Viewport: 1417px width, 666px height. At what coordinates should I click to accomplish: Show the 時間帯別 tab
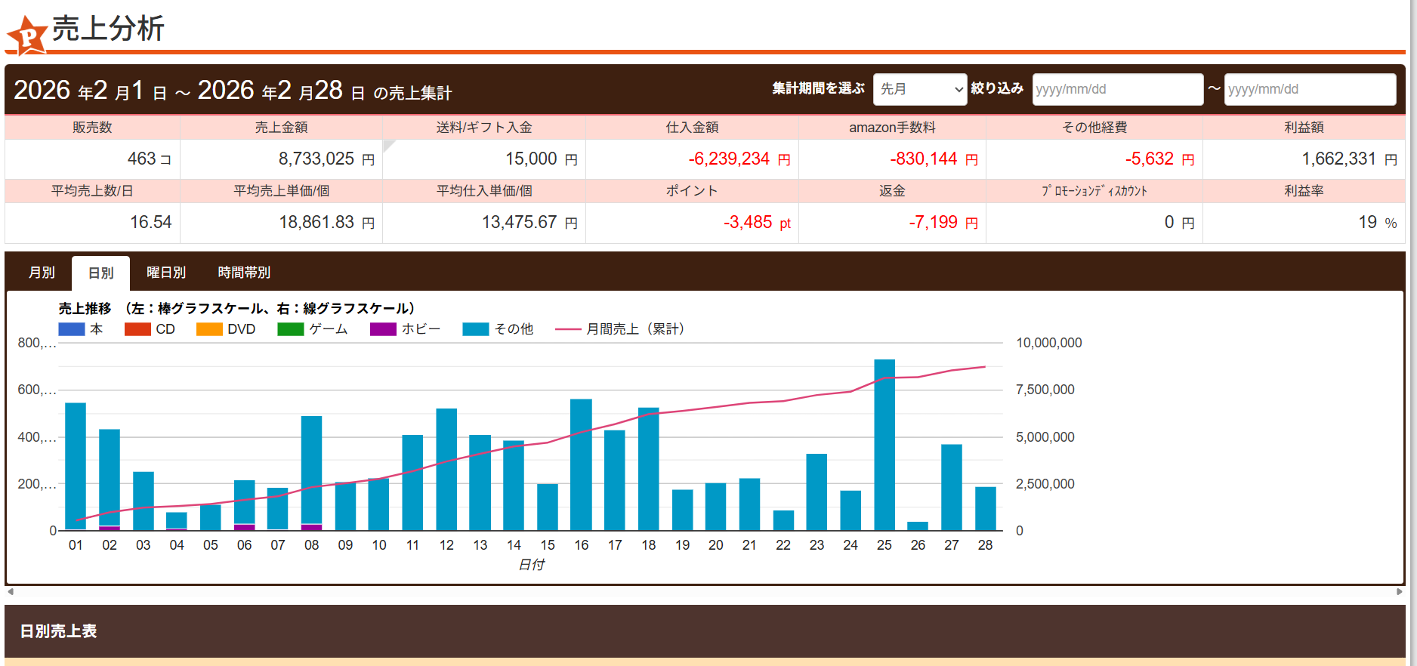click(x=244, y=273)
